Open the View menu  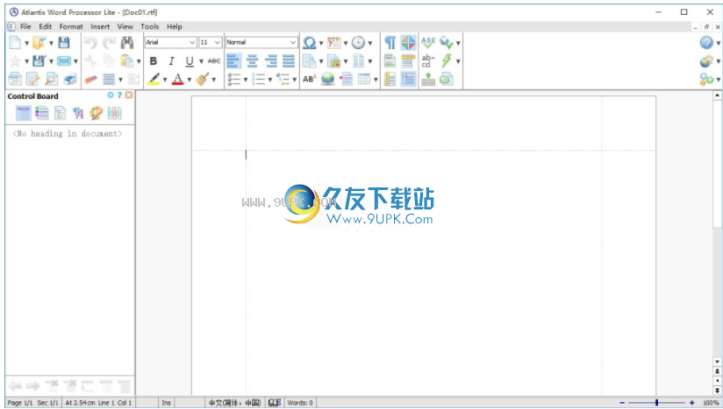pyautogui.click(x=125, y=26)
